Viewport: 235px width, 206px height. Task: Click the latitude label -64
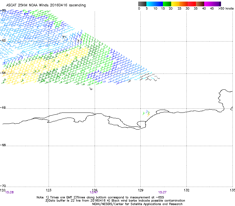point(3,73)
